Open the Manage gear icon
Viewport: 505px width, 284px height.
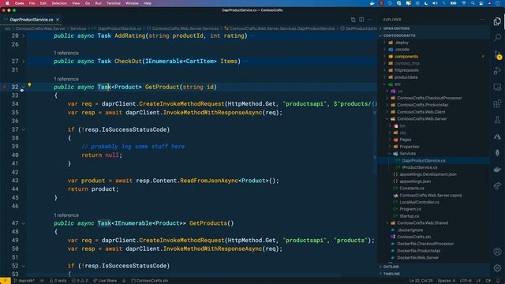click(497, 268)
